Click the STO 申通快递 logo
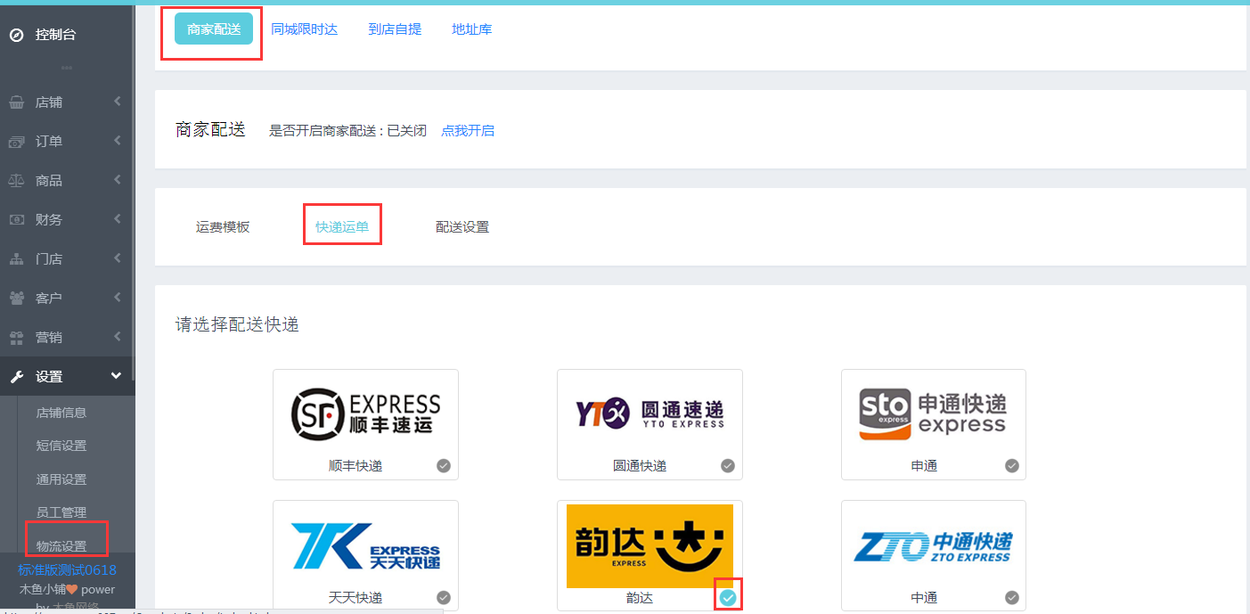1250x614 pixels. point(933,414)
